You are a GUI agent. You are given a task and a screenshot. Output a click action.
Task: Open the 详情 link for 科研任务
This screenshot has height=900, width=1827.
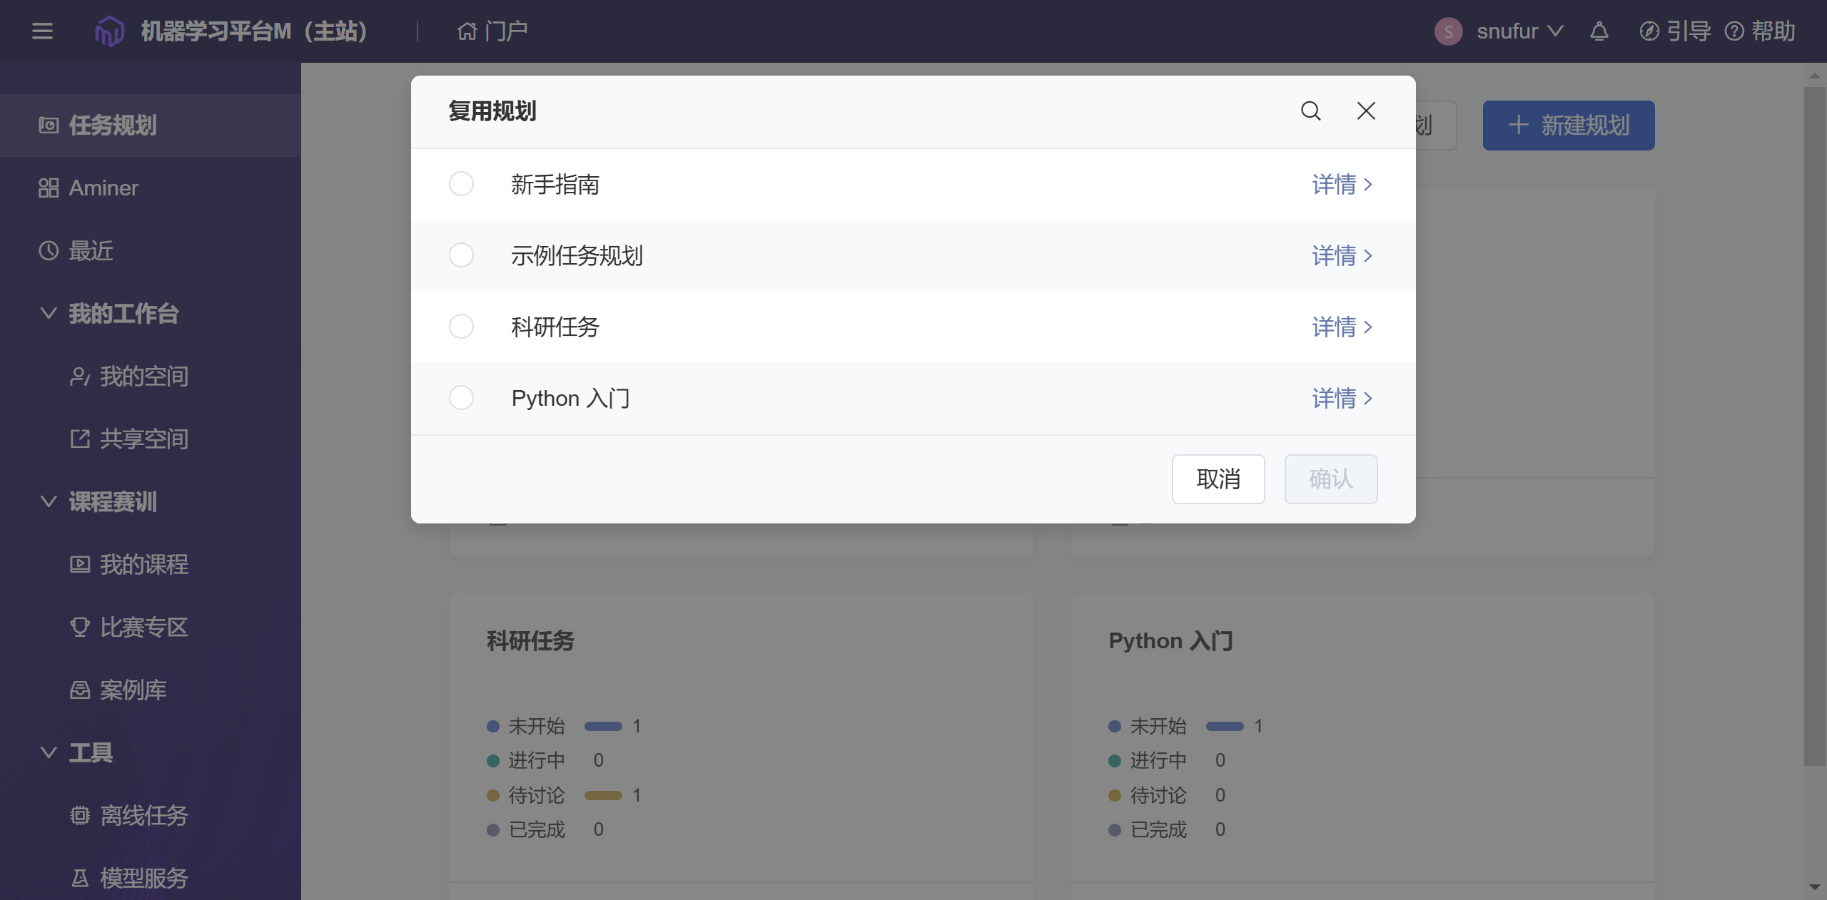[1341, 327]
